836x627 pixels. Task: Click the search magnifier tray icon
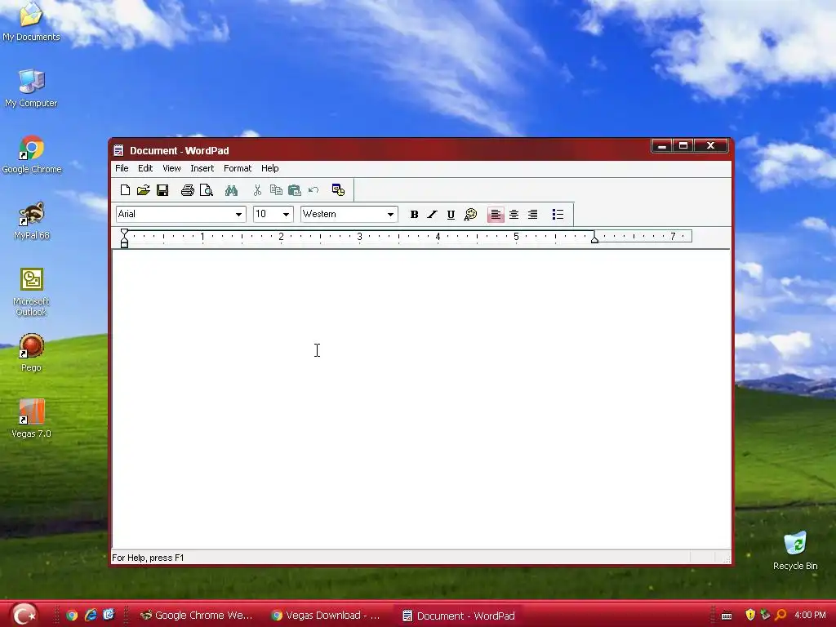780,616
